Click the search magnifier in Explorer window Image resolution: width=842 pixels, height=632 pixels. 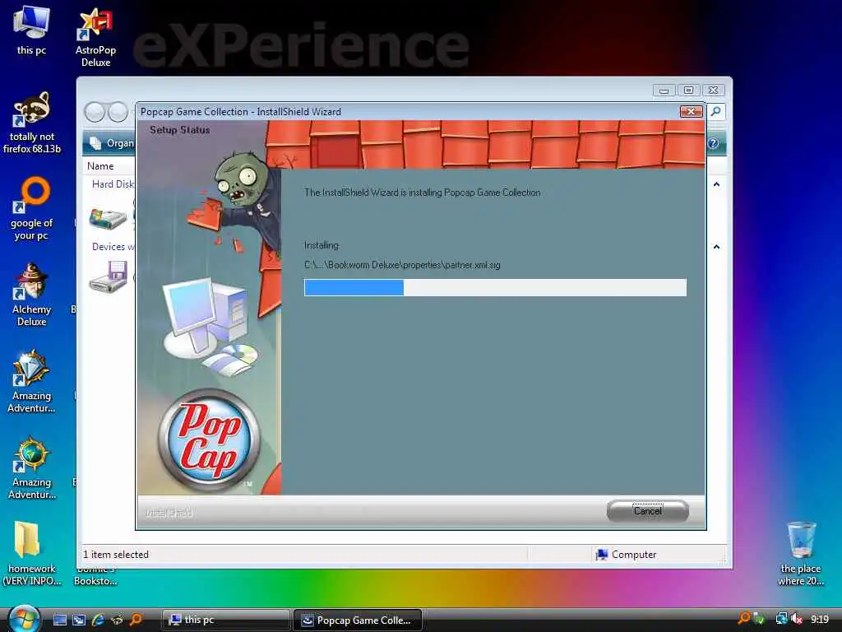716,111
